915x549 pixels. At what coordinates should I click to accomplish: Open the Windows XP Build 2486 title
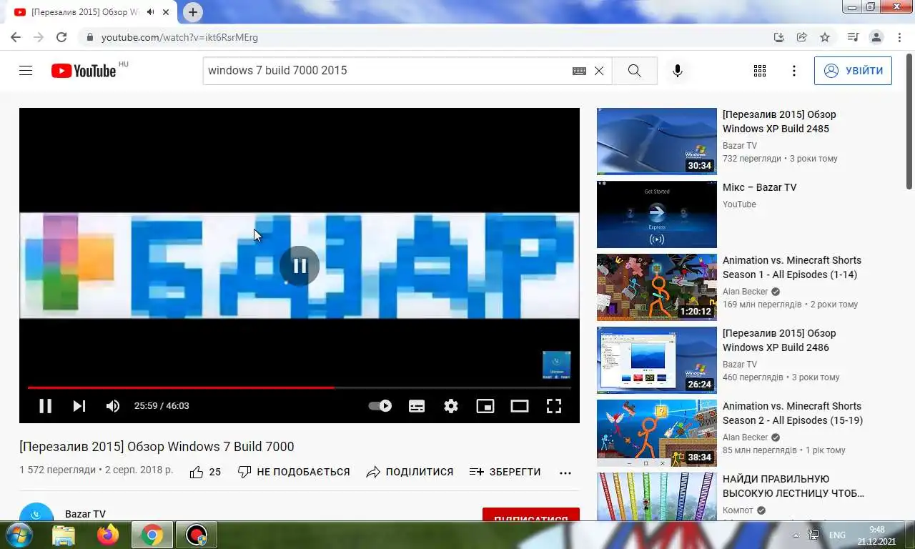(x=779, y=340)
